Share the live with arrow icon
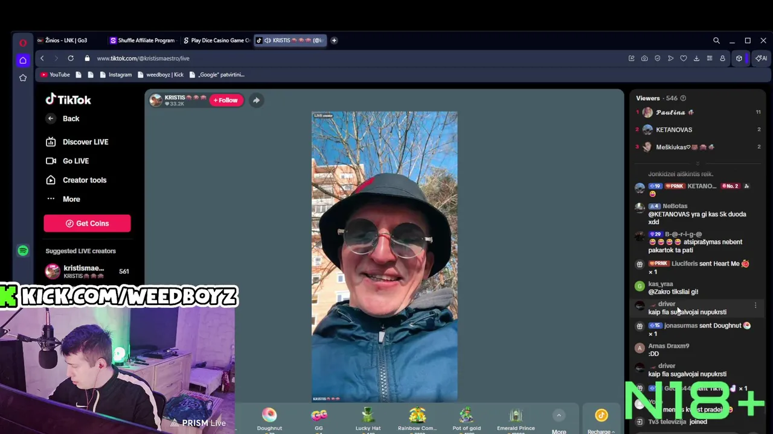The height and width of the screenshot is (434, 773). pyautogui.click(x=256, y=100)
